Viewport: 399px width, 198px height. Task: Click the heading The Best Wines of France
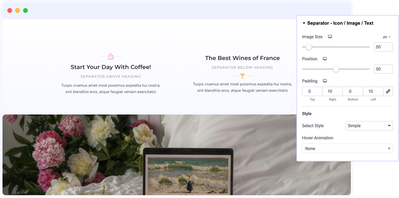click(242, 58)
